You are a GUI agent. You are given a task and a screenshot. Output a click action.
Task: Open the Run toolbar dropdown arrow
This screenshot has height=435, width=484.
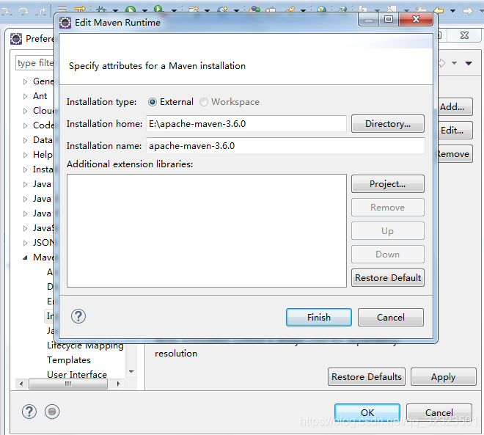pos(144,11)
